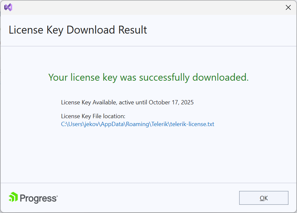297x213 pixels.
Task: Select the License Key Download Result heading
Action: coord(78,30)
